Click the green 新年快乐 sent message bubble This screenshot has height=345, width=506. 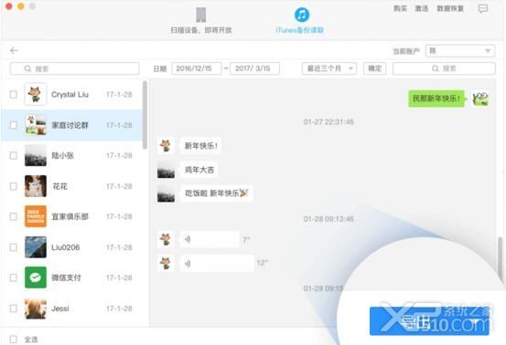tap(436, 99)
